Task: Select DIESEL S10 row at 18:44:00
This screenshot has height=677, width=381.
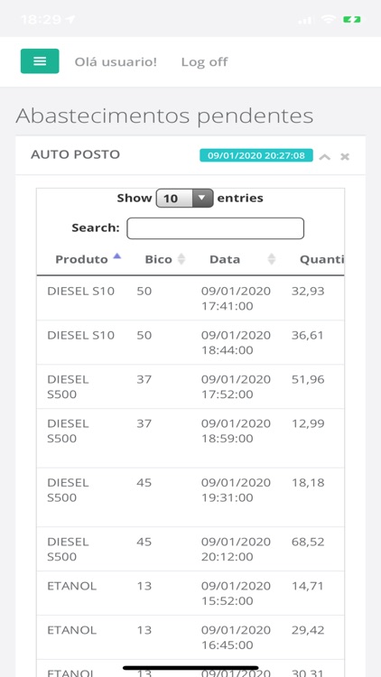Action: coord(190,342)
